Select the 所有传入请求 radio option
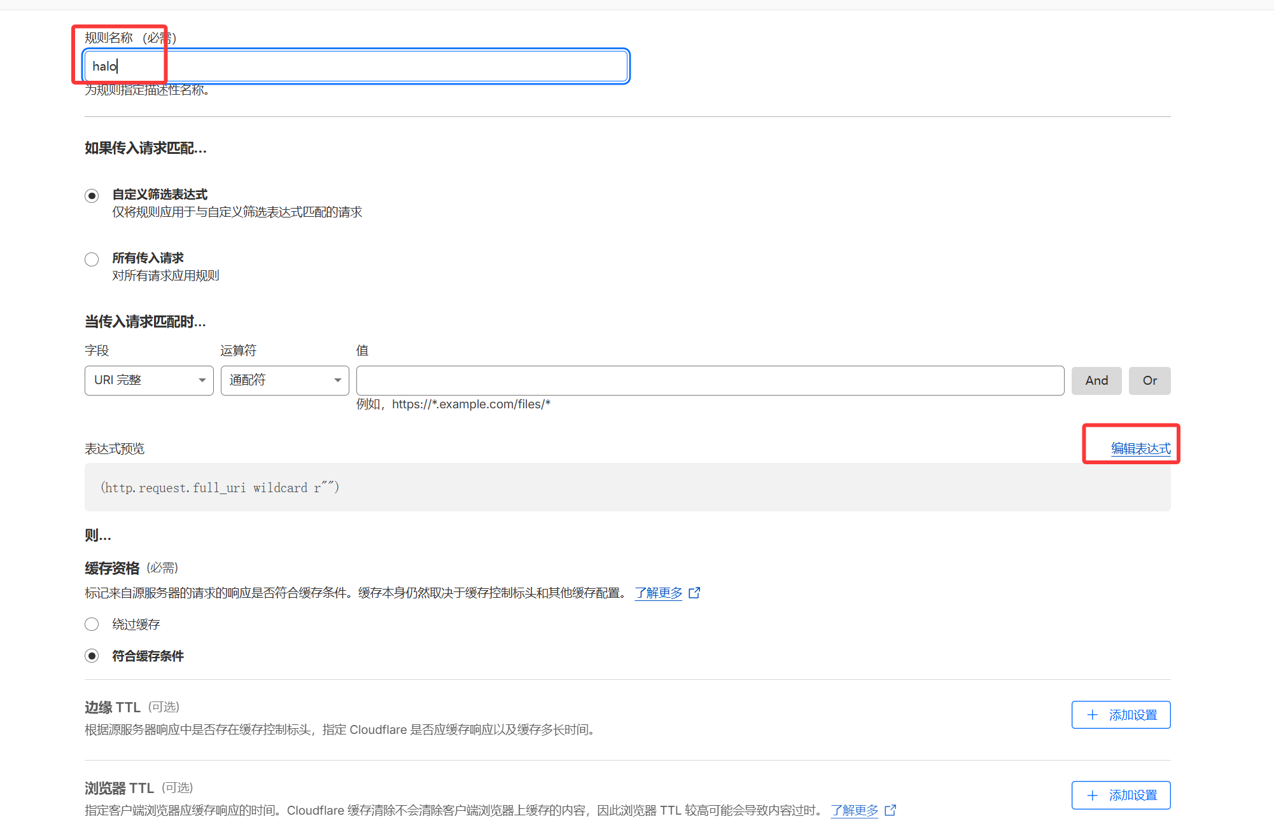Image resolution: width=1274 pixels, height=821 pixels. (92, 259)
